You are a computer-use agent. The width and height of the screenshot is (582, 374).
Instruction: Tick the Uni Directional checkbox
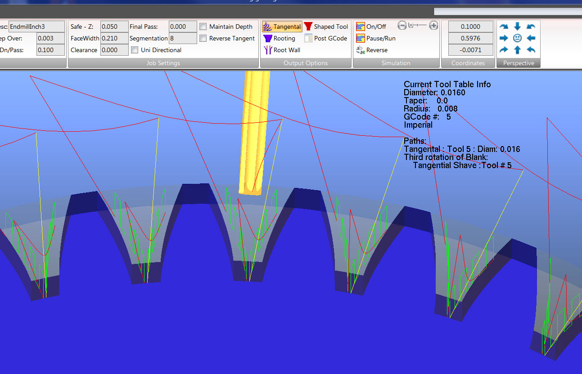pyautogui.click(x=135, y=50)
